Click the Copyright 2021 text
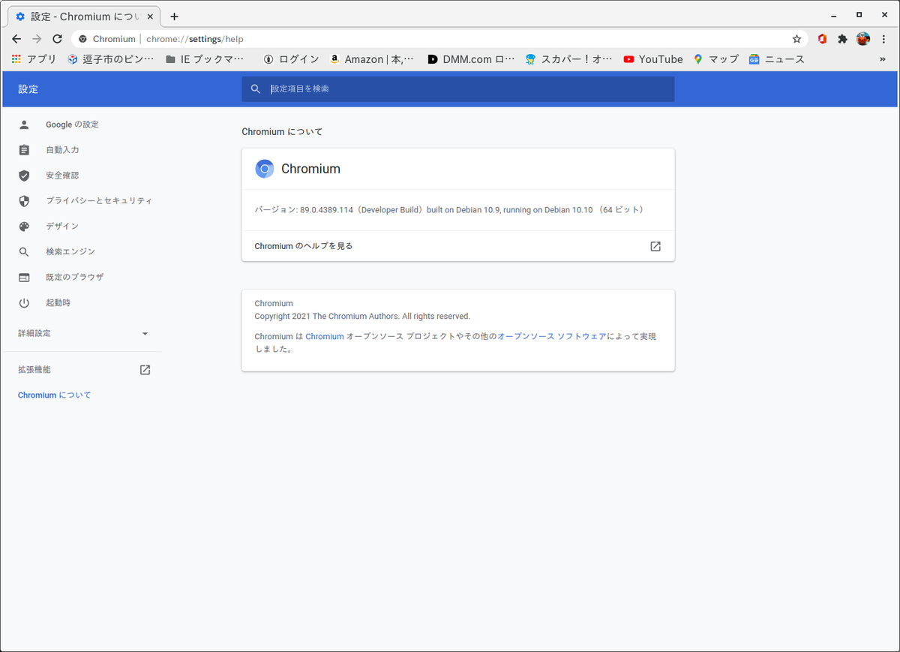 [x=362, y=317]
